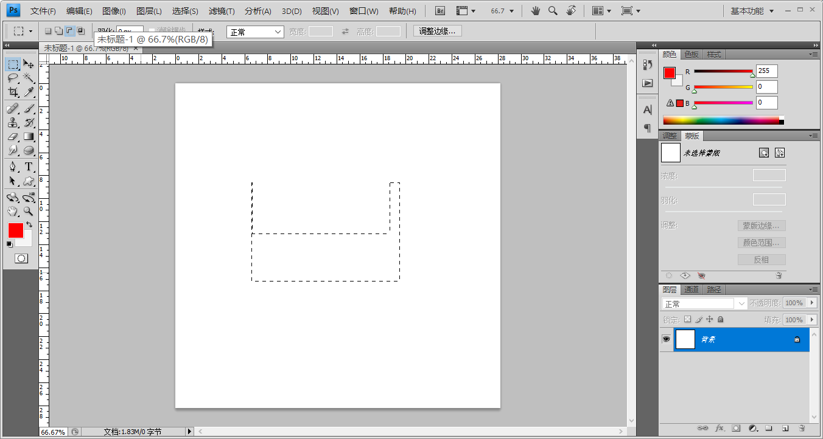
Task: Reset default foreground/background colors
Action: click(10, 244)
